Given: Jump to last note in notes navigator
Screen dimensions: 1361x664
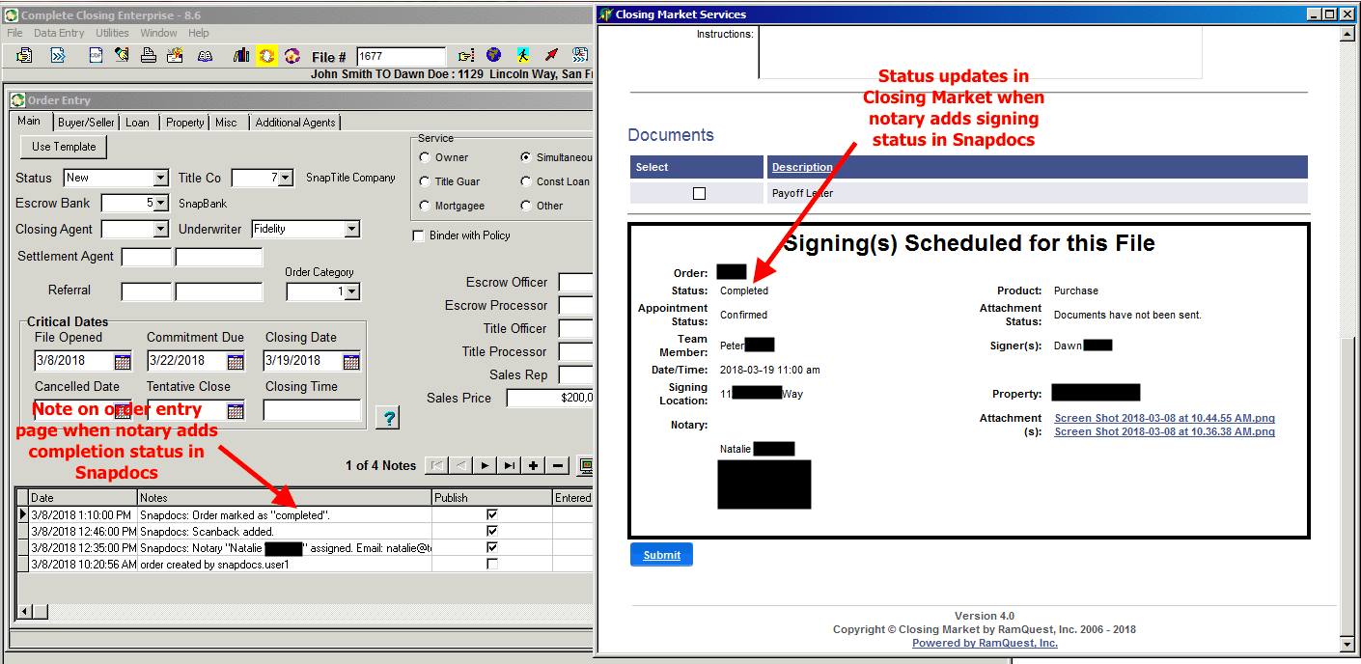Looking at the screenshot, I should pyautogui.click(x=509, y=465).
